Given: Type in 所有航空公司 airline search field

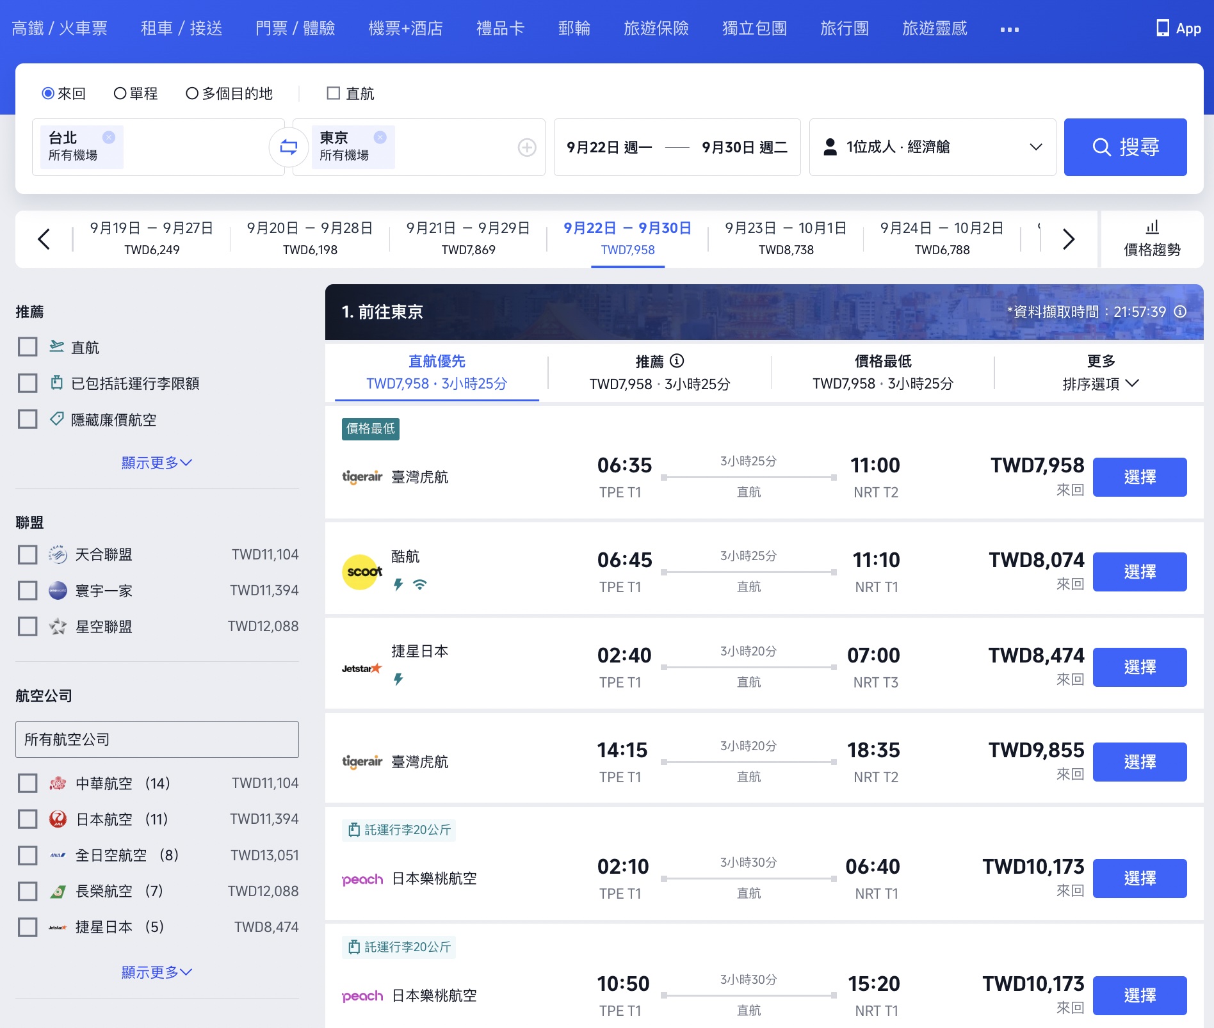Looking at the screenshot, I should click(157, 739).
